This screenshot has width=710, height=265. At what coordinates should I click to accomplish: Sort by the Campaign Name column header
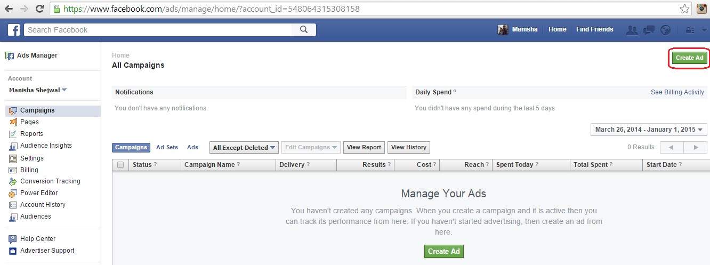click(228, 165)
